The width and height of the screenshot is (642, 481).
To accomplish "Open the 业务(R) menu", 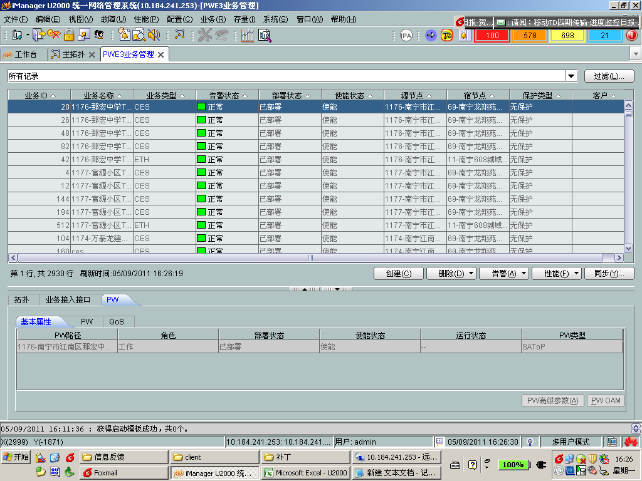I will click(x=213, y=19).
